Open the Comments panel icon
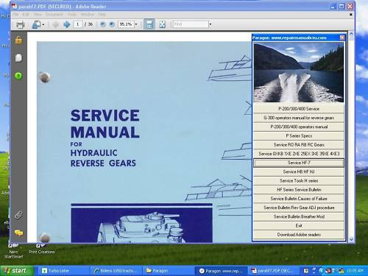The image size is (368, 276). click(18, 233)
